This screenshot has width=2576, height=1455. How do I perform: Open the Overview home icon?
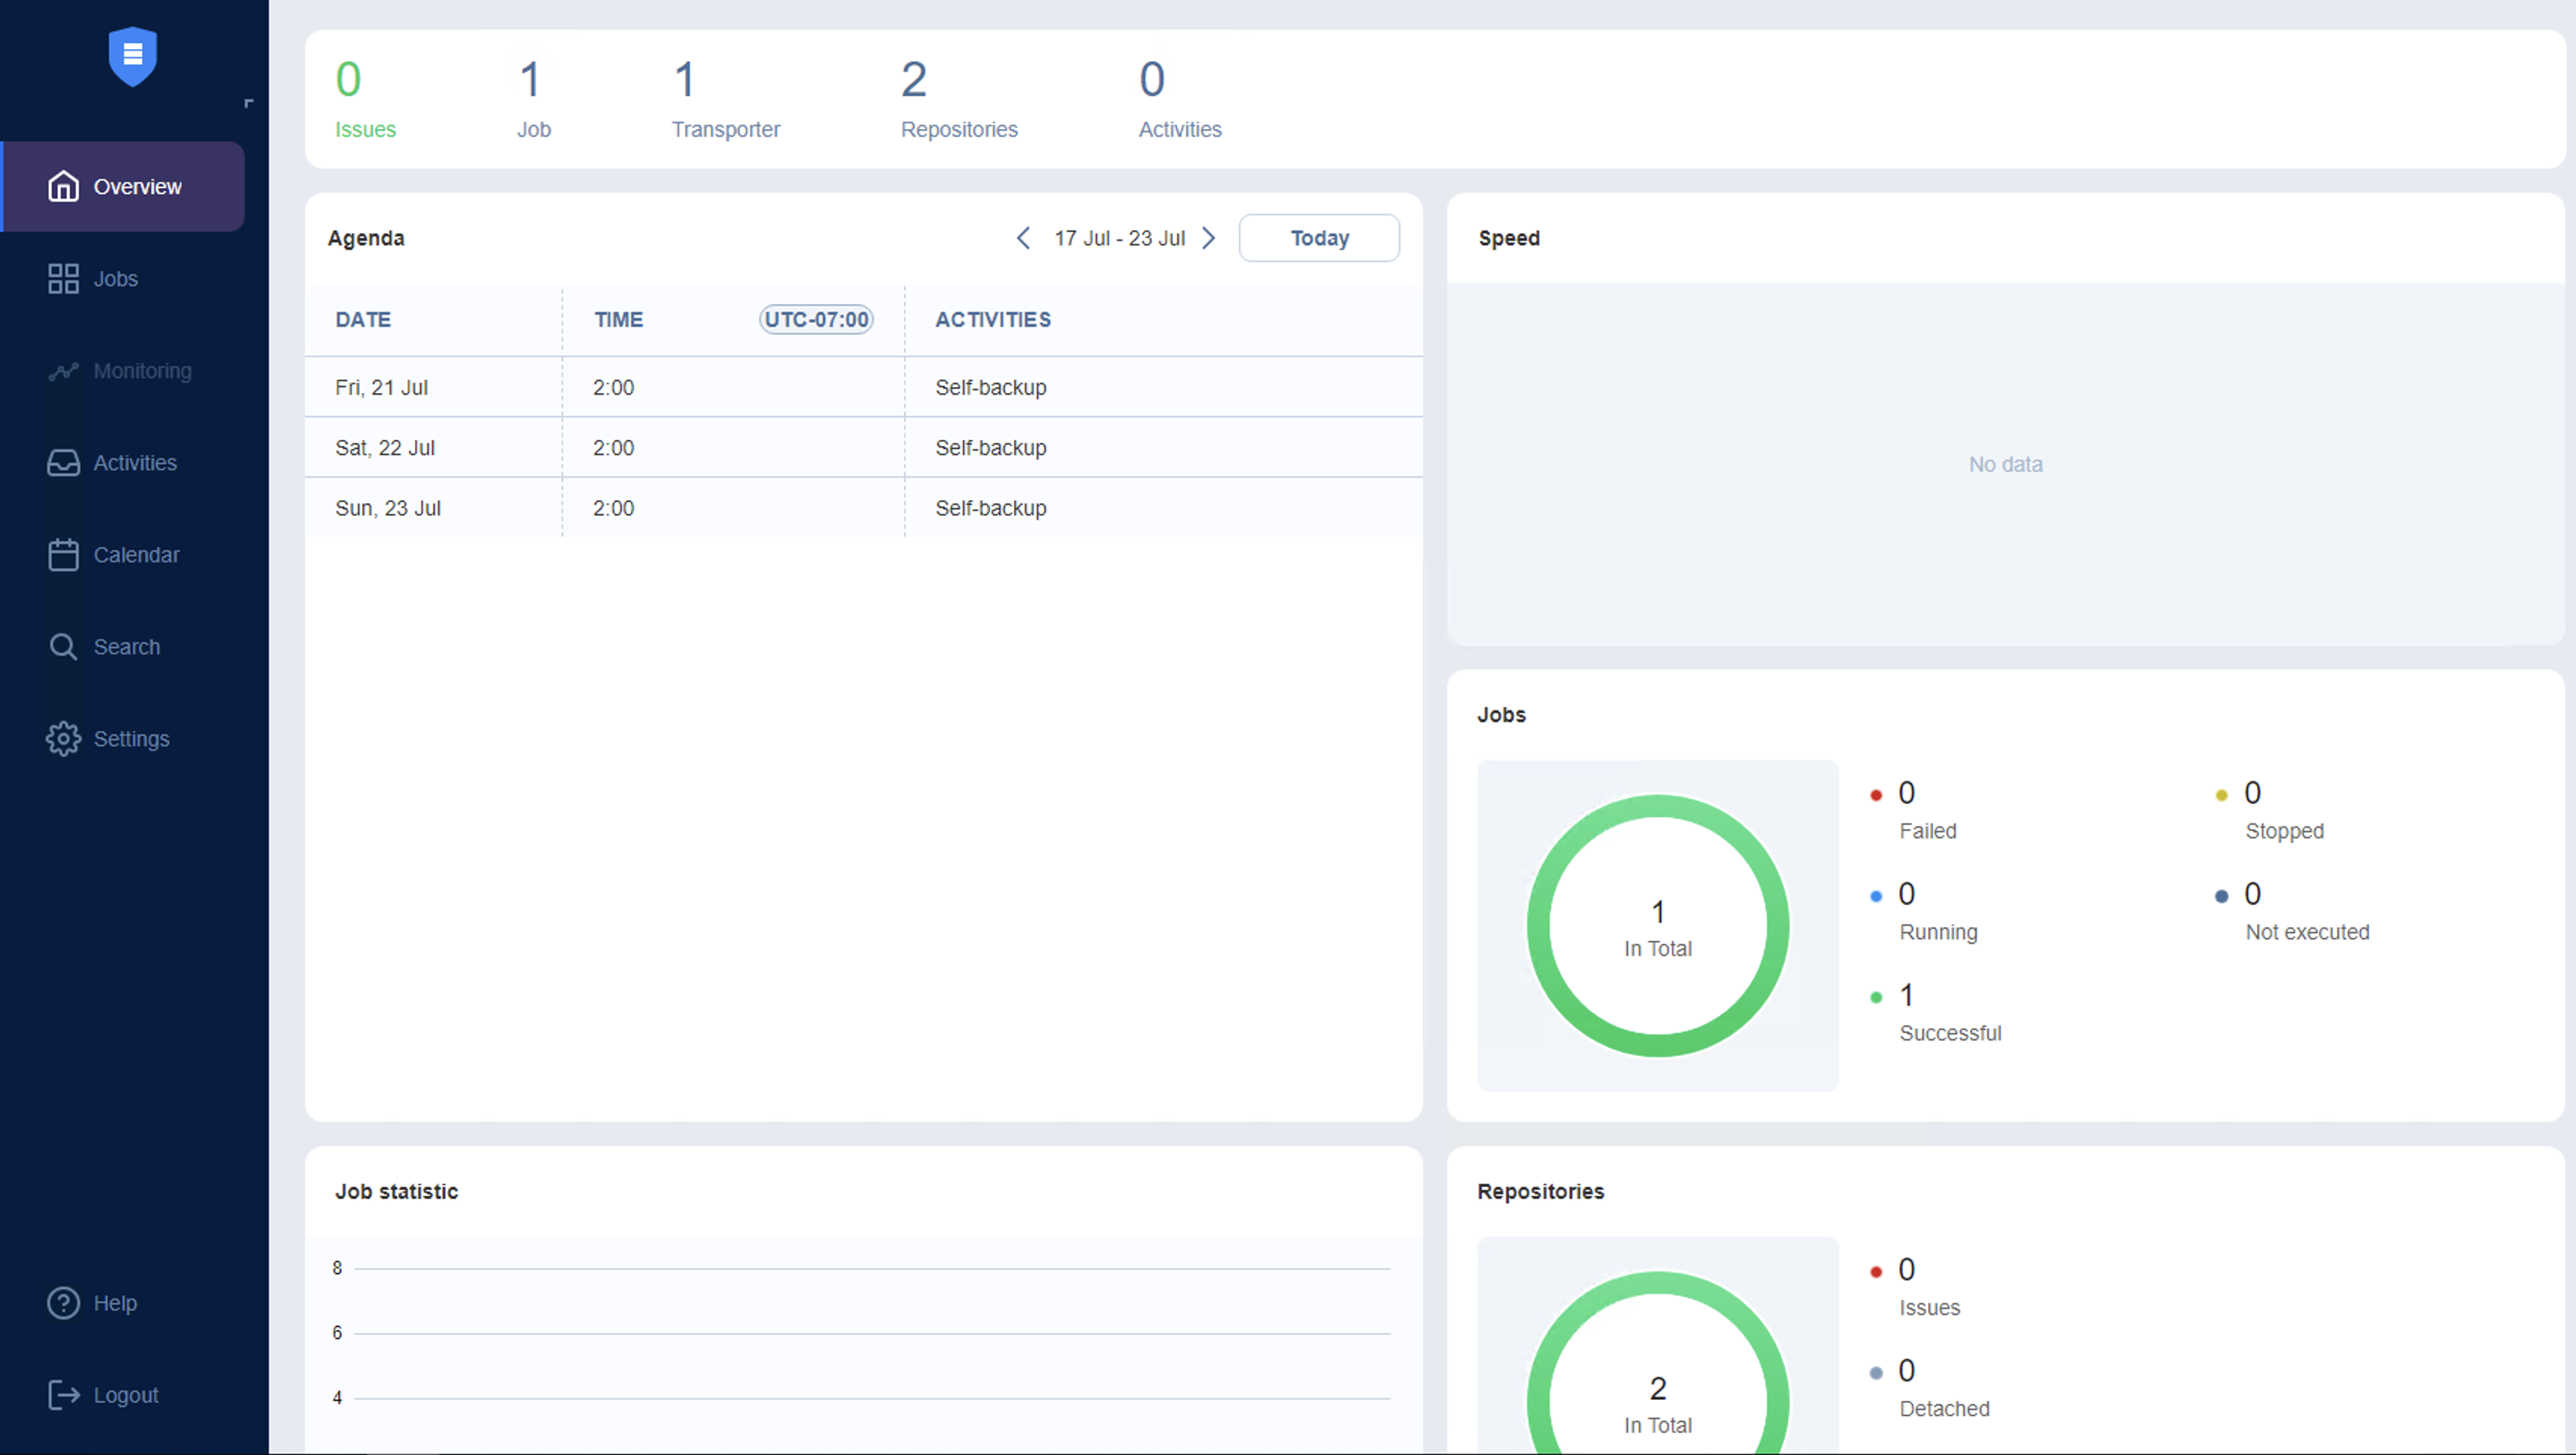63,186
